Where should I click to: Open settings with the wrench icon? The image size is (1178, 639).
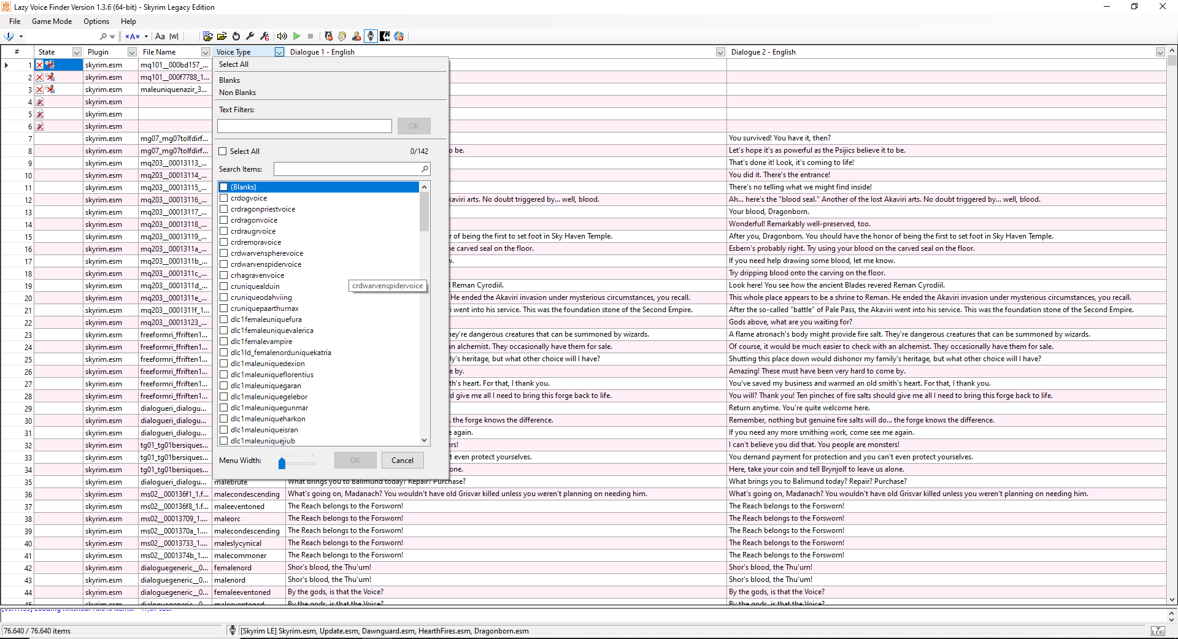pos(250,36)
